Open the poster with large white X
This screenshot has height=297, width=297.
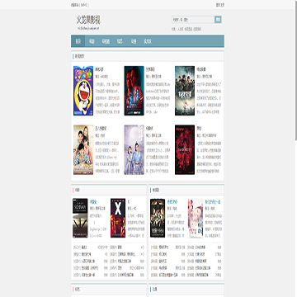pyautogui.click(x=118, y=218)
